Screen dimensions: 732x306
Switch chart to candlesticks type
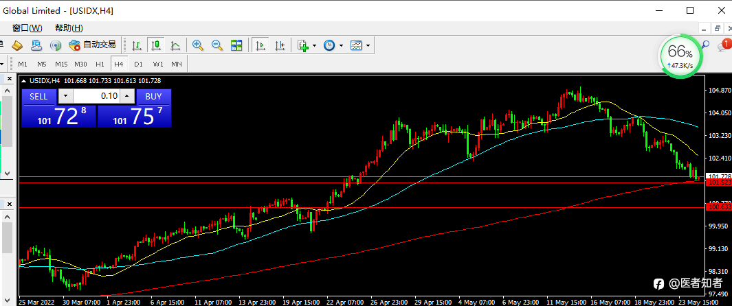click(156, 45)
